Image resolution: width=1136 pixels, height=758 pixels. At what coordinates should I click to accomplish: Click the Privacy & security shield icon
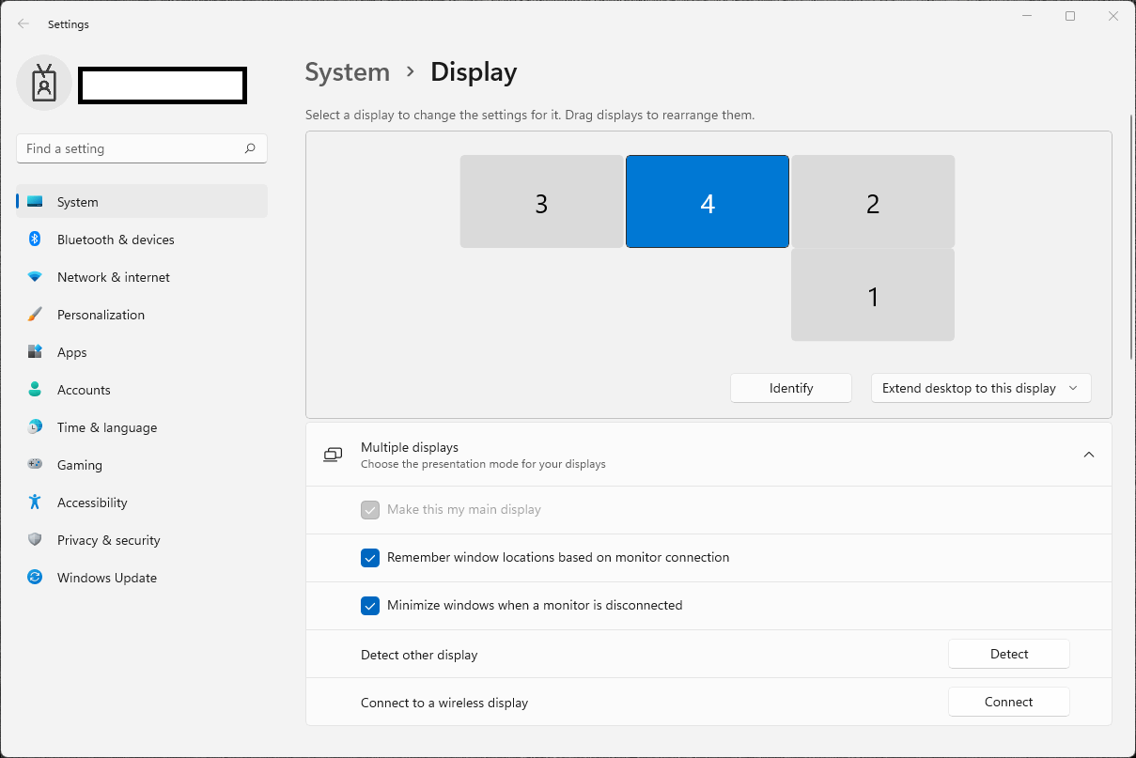(35, 540)
